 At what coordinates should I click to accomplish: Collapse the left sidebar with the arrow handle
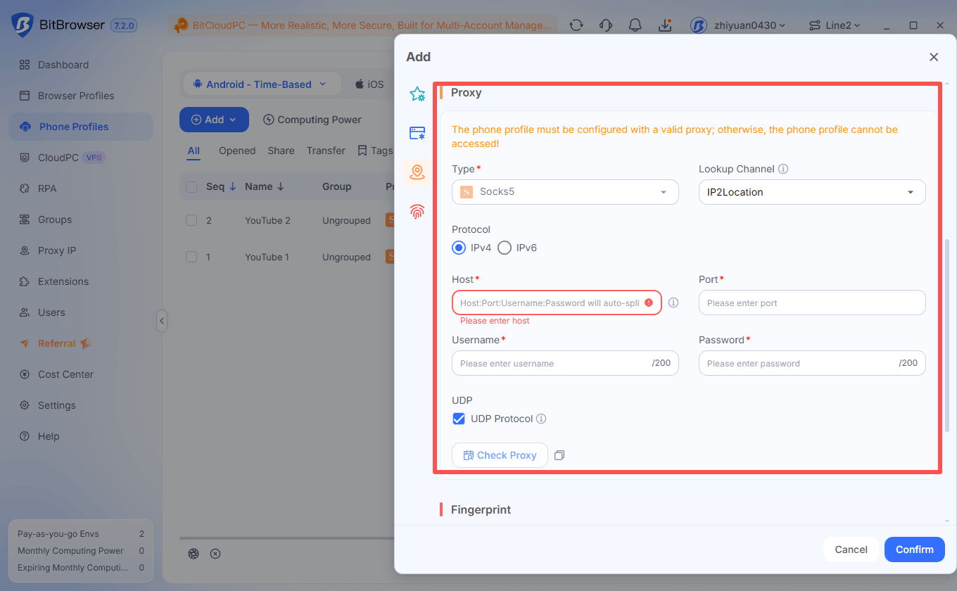161,321
